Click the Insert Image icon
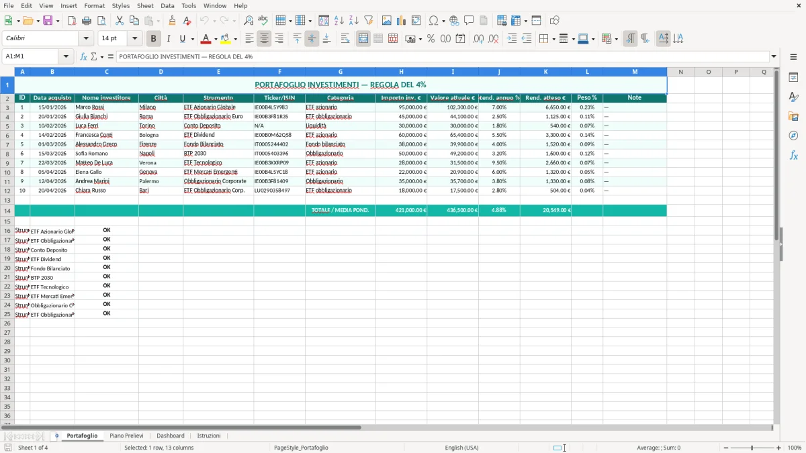Screen dimensions: 806x453 click(386, 21)
